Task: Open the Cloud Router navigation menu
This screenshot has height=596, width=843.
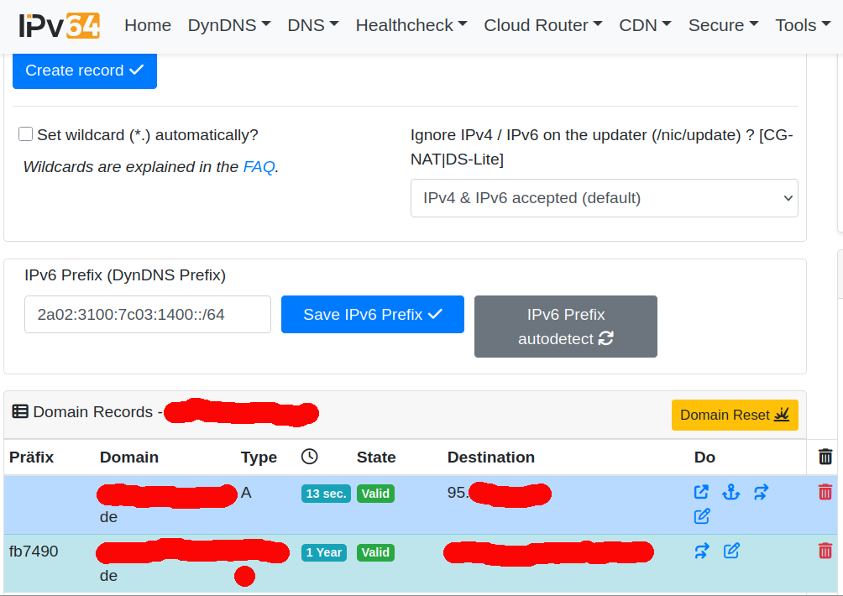Action: point(542,25)
